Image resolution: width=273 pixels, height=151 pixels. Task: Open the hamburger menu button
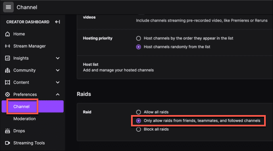pos(8,7)
